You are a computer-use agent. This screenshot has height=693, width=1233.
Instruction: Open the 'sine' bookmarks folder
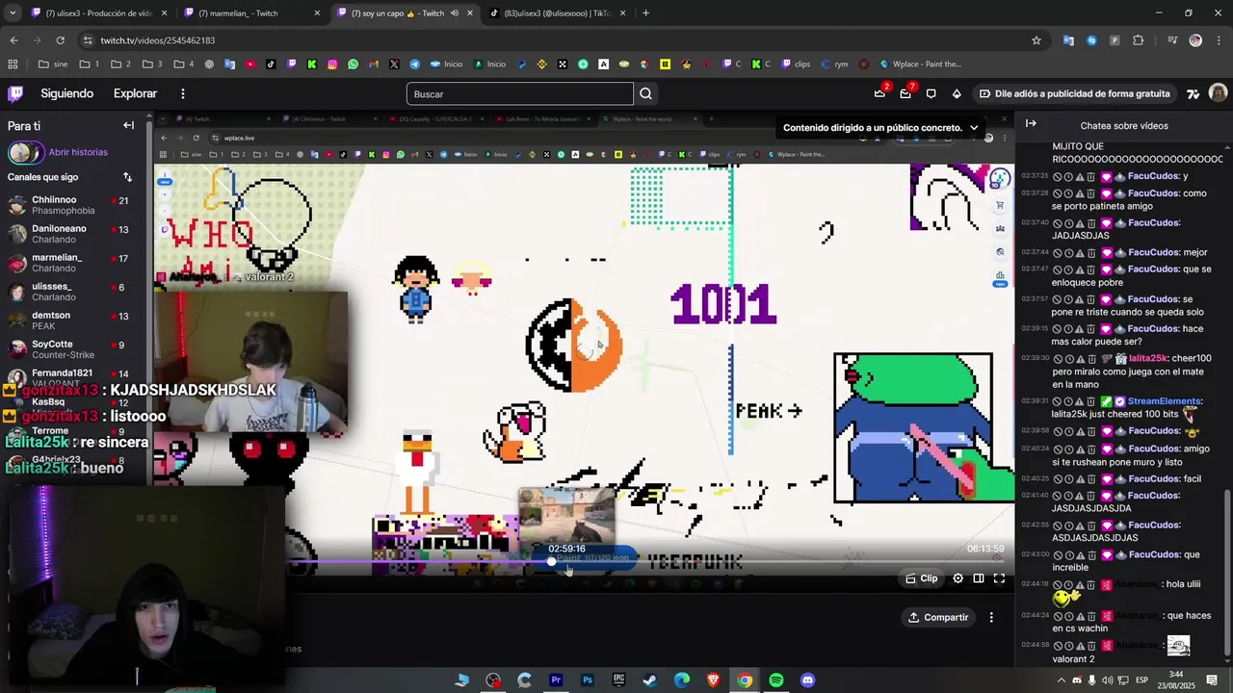53,64
